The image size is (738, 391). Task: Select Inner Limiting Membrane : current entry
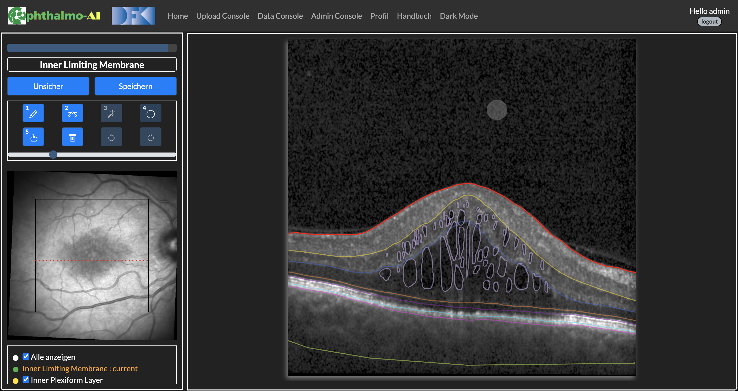coord(80,368)
